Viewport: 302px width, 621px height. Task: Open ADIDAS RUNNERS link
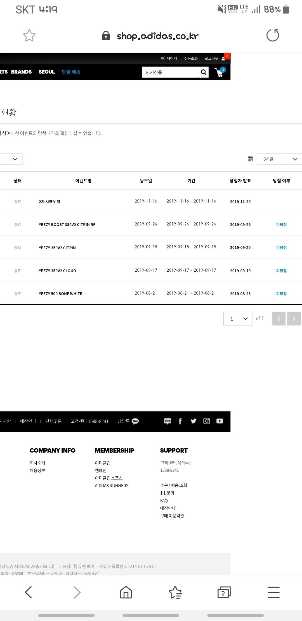pyautogui.click(x=112, y=486)
